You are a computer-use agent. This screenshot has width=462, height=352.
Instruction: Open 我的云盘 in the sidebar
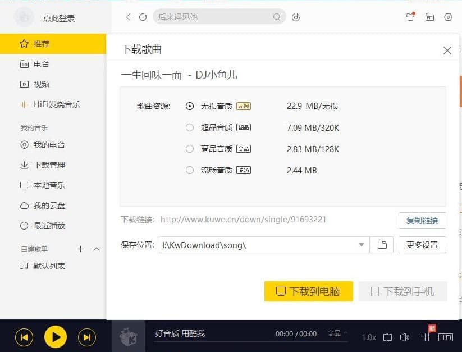53,205
